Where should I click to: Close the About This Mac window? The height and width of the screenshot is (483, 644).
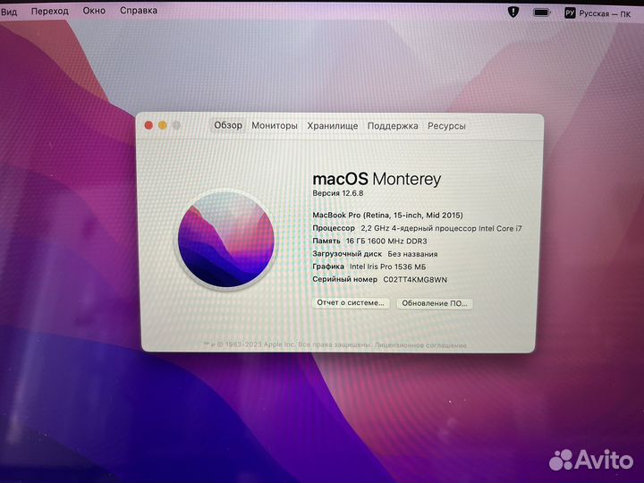148,125
